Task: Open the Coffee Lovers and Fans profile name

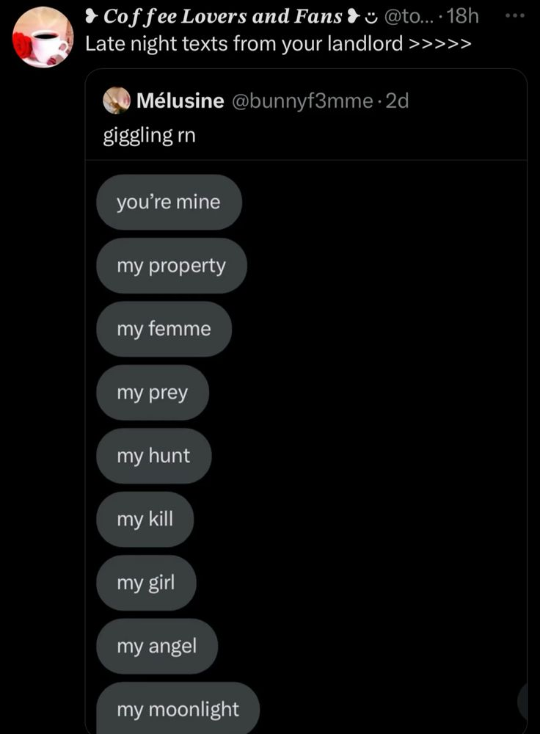Action: [x=222, y=16]
